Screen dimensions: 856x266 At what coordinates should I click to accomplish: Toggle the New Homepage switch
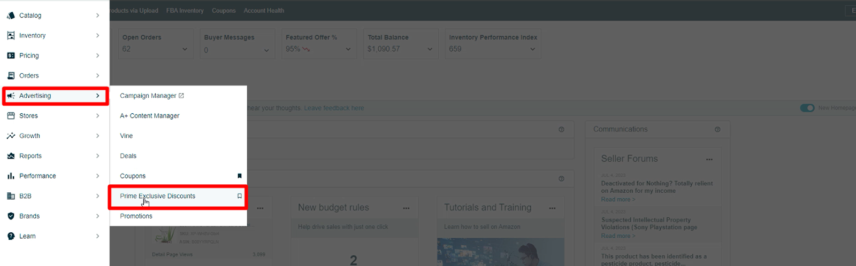(807, 108)
